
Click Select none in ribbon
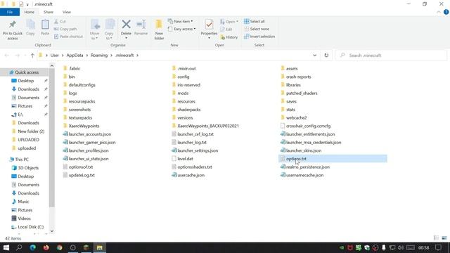(257, 29)
